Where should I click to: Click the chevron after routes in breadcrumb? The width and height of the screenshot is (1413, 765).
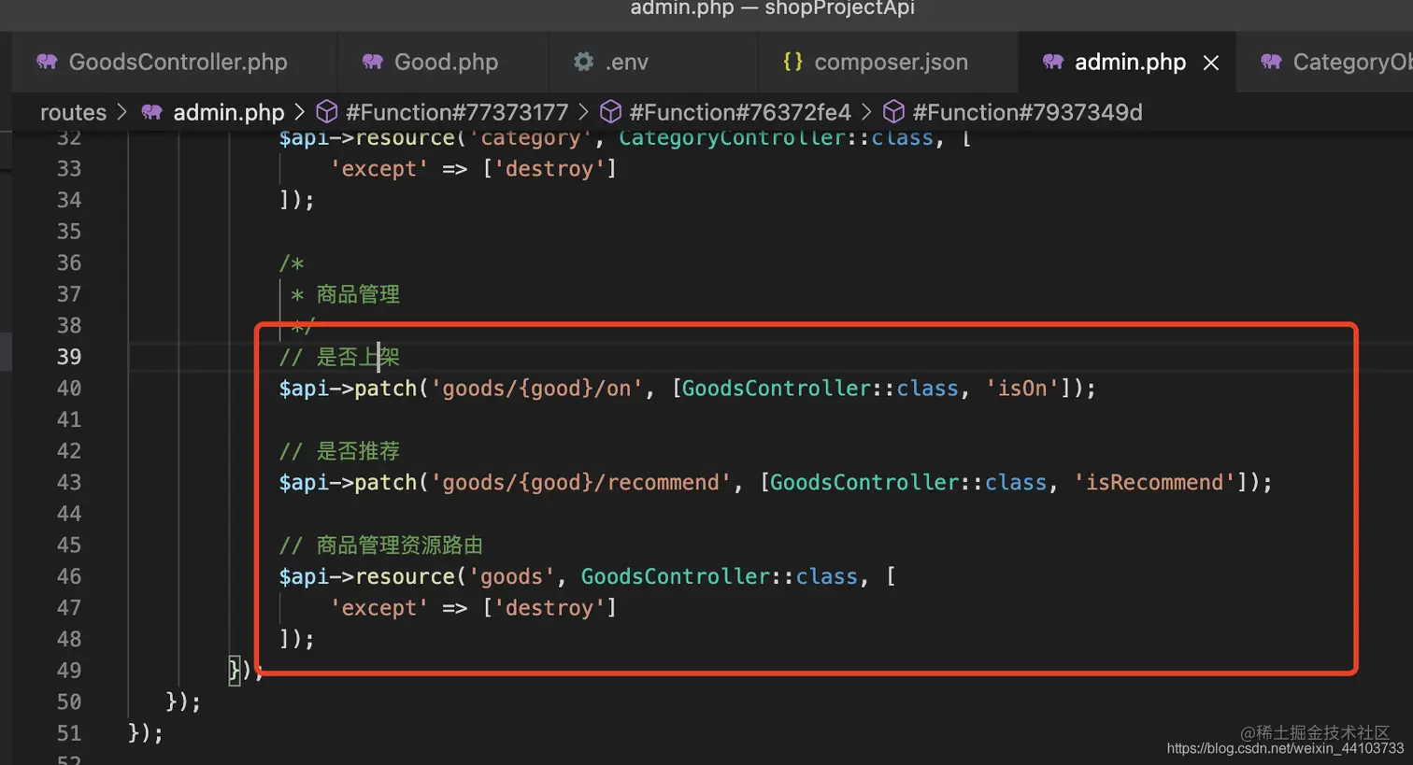coord(121,112)
